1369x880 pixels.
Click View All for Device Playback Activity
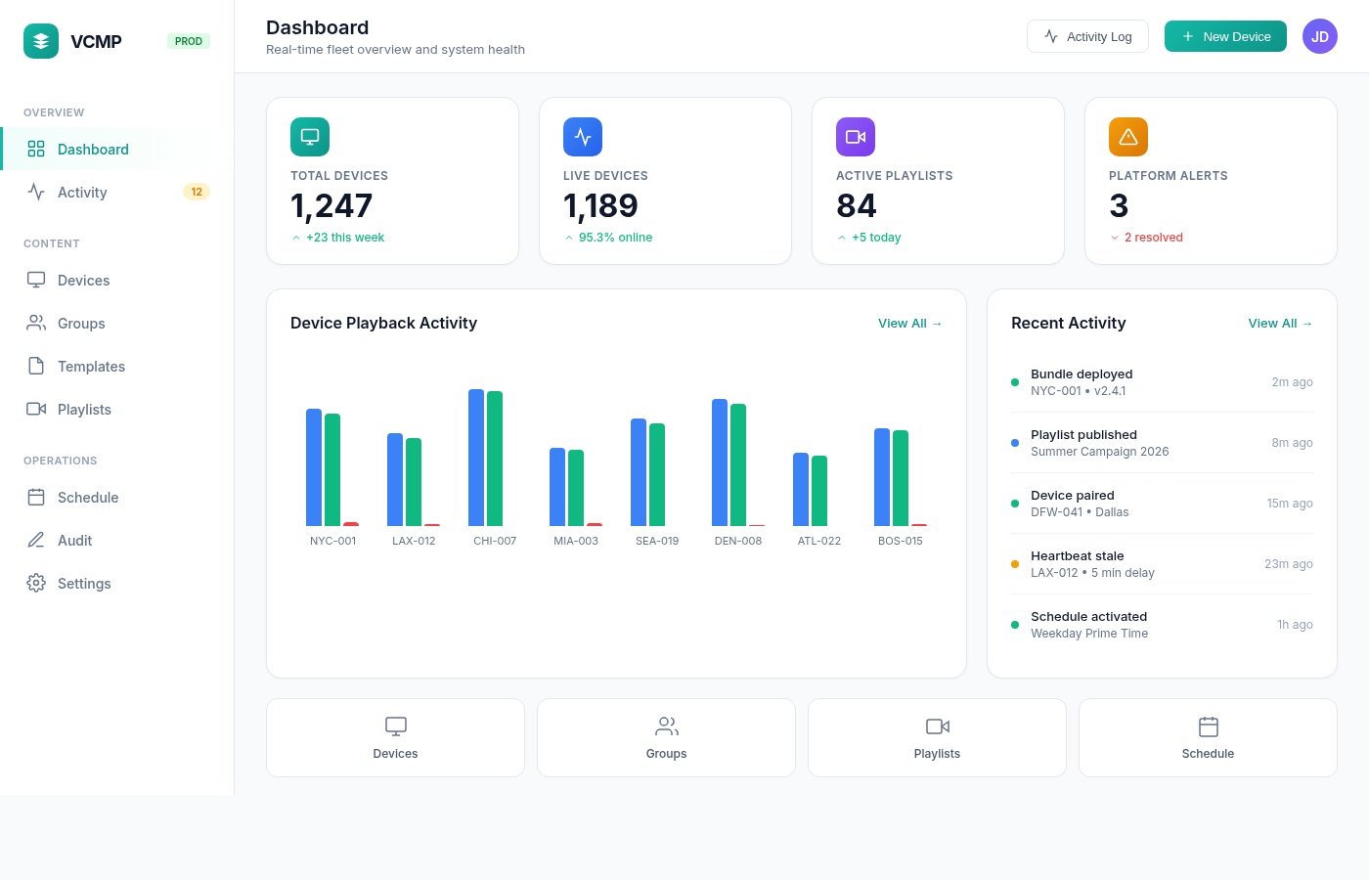pyautogui.click(x=909, y=324)
